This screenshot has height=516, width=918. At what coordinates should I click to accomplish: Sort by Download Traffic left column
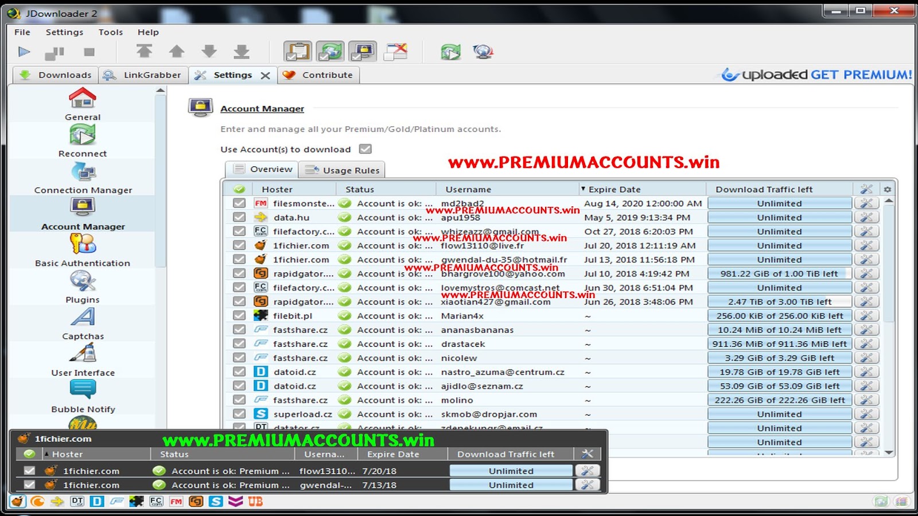[x=779, y=189]
